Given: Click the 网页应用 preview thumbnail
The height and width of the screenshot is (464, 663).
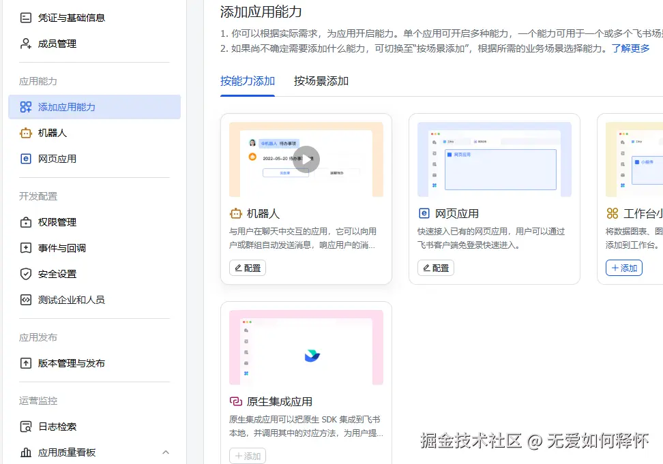Looking at the screenshot, I should [495, 159].
